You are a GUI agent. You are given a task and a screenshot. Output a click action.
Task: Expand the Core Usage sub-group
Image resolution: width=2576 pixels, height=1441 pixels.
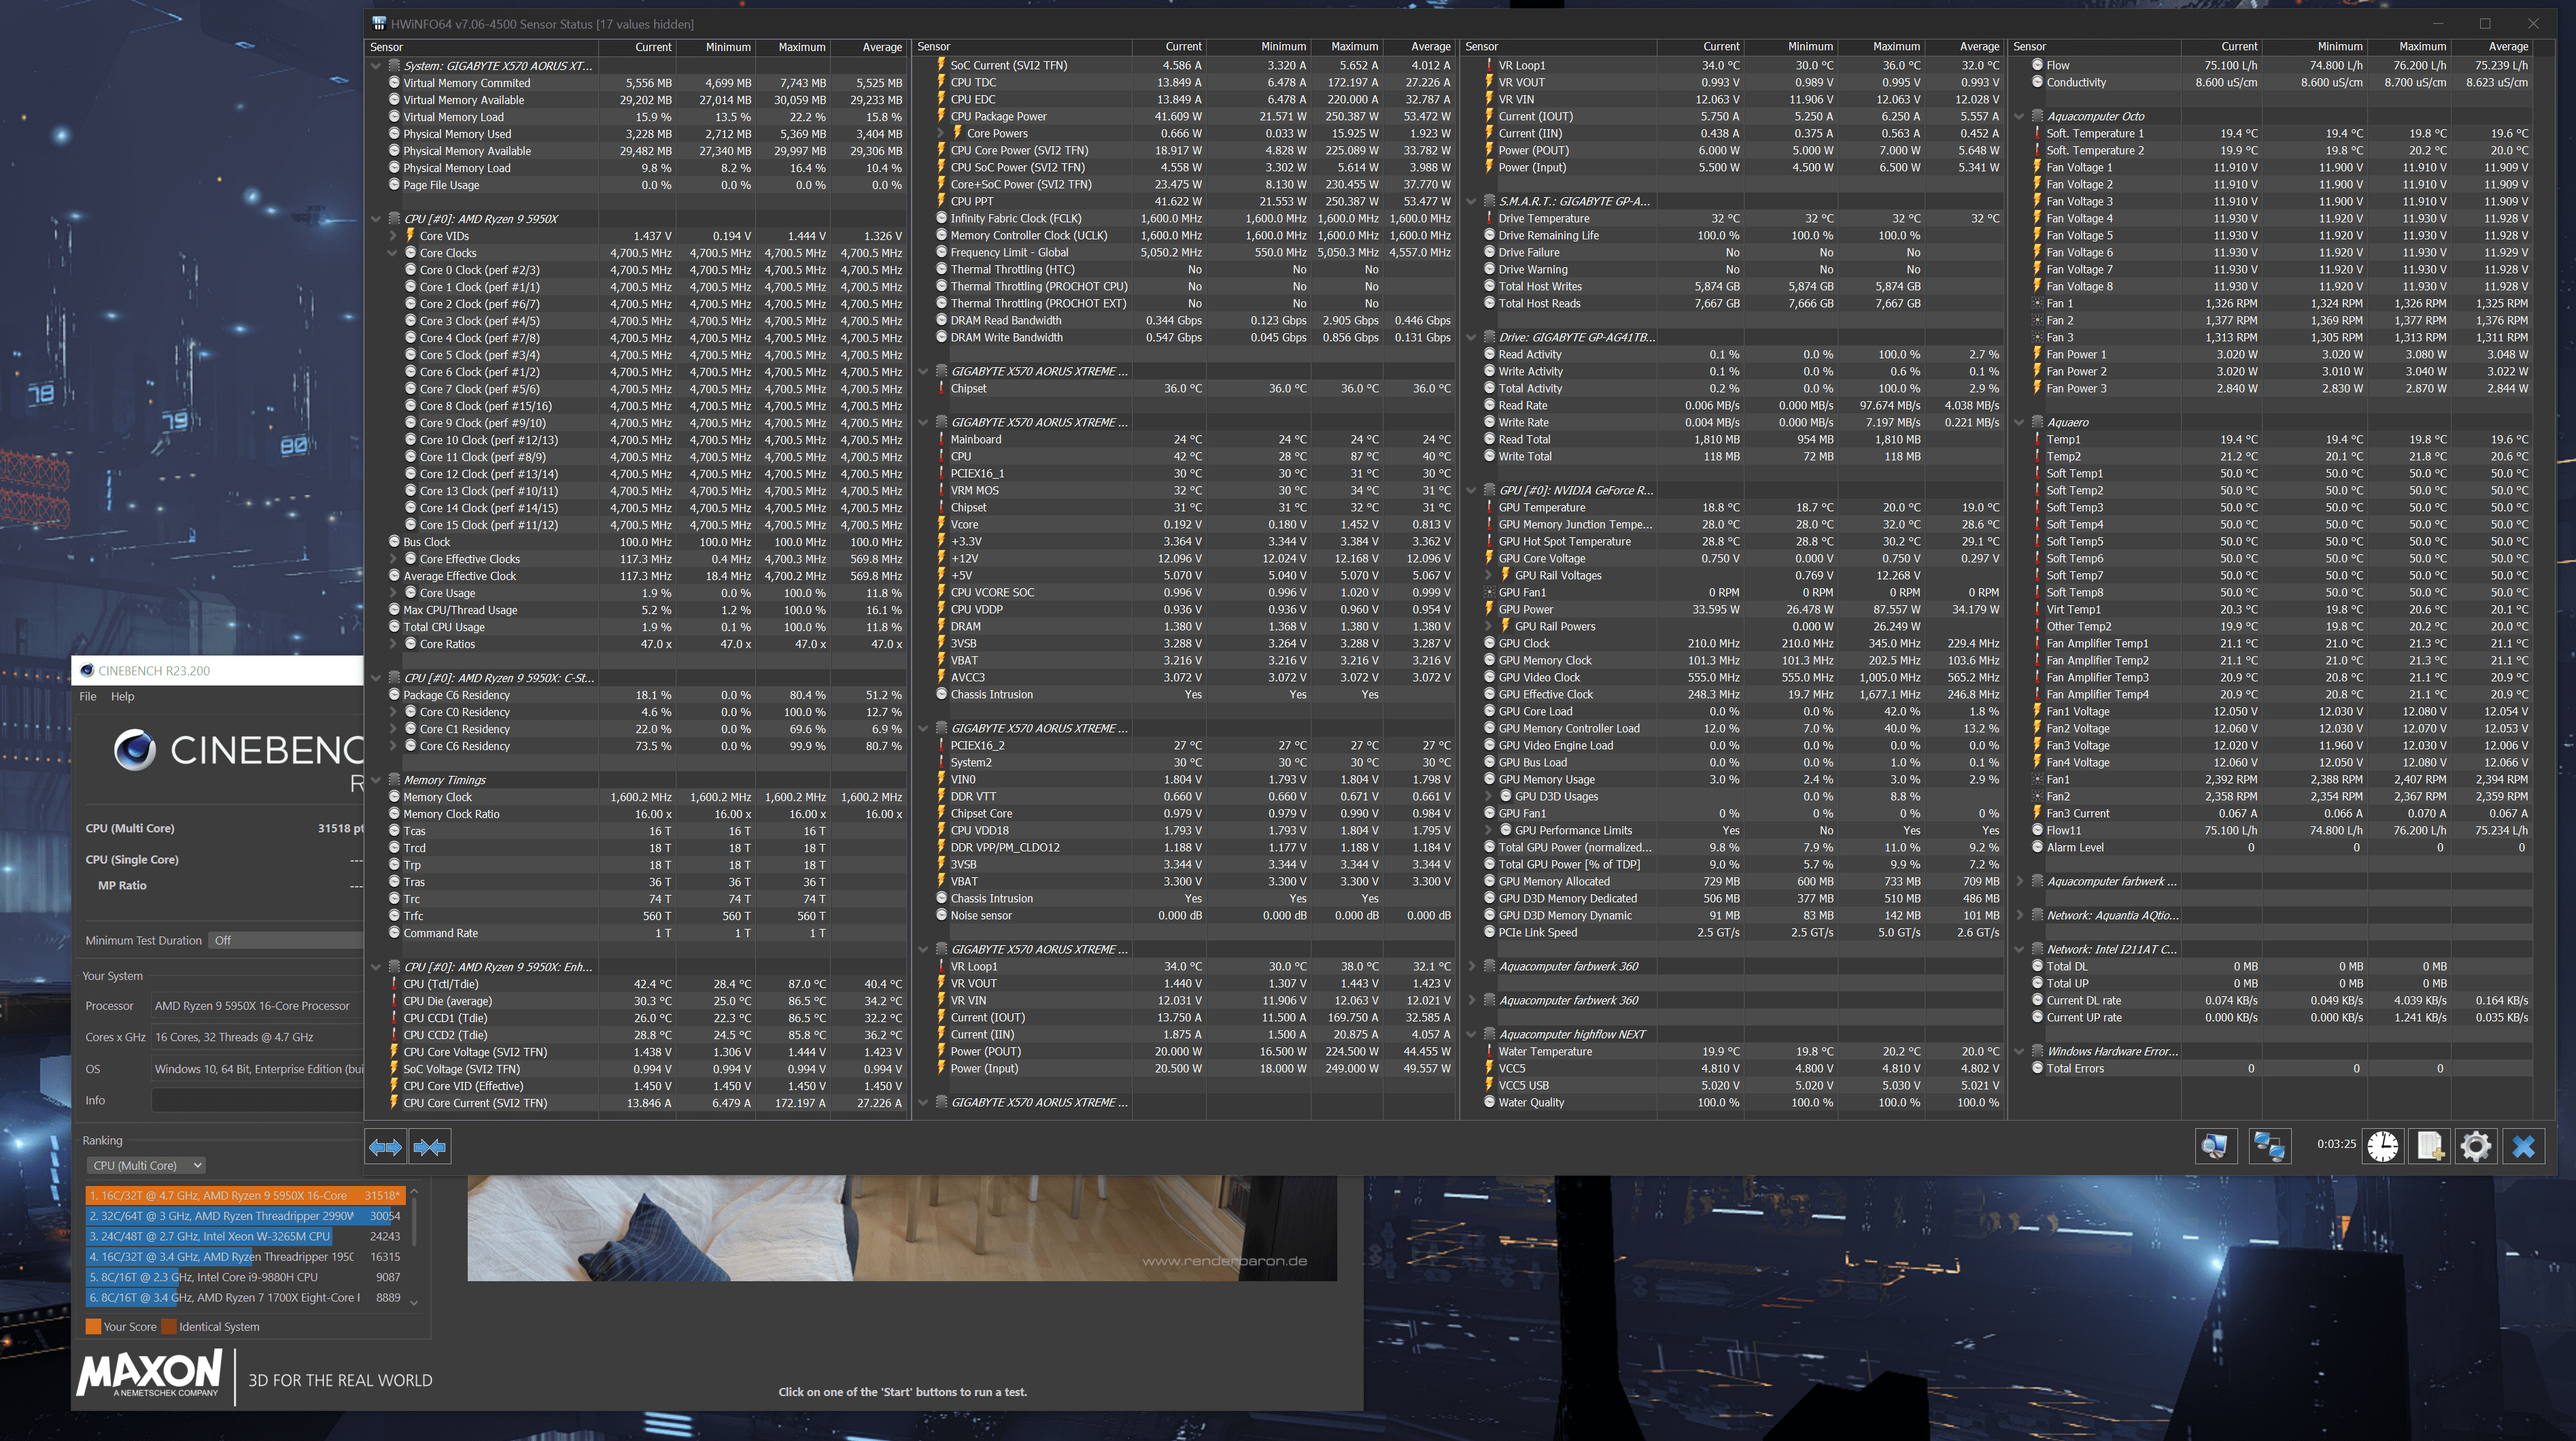click(x=393, y=593)
